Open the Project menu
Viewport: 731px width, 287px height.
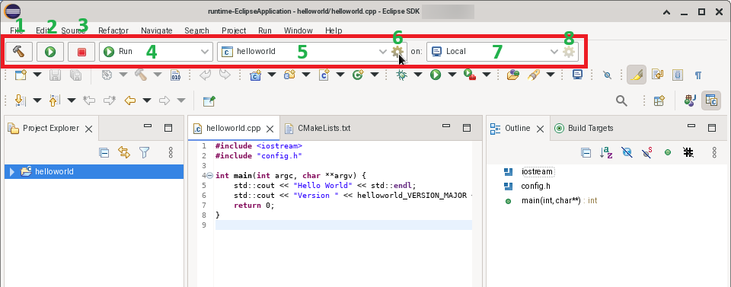click(234, 30)
